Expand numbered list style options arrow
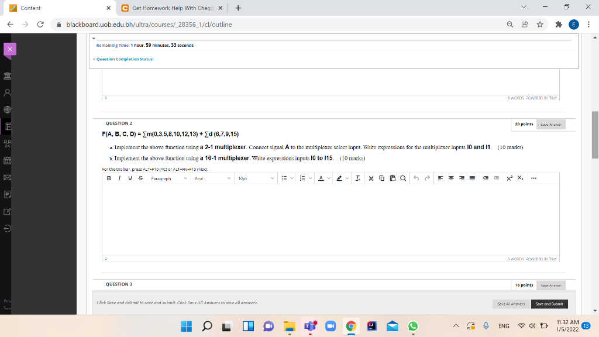 (x=311, y=178)
